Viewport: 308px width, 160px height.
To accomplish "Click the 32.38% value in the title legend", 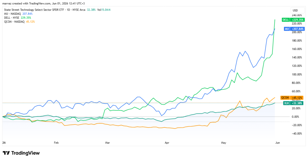I will point(91,10).
